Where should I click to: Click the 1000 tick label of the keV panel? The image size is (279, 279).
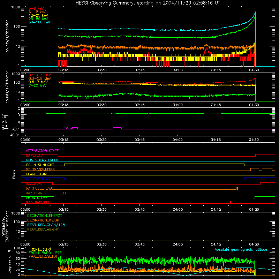pos(16,7)
